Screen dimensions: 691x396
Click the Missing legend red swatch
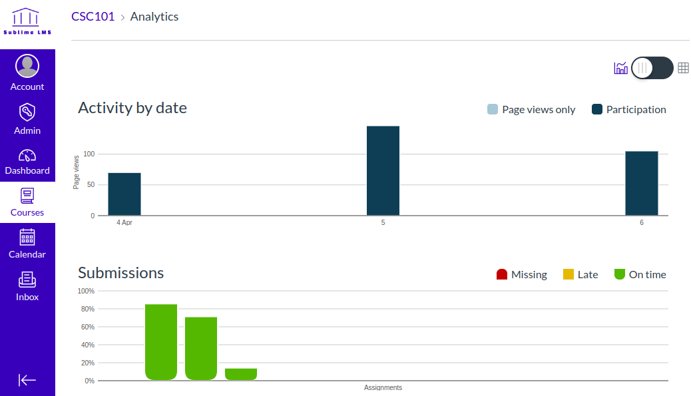(x=503, y=274)
